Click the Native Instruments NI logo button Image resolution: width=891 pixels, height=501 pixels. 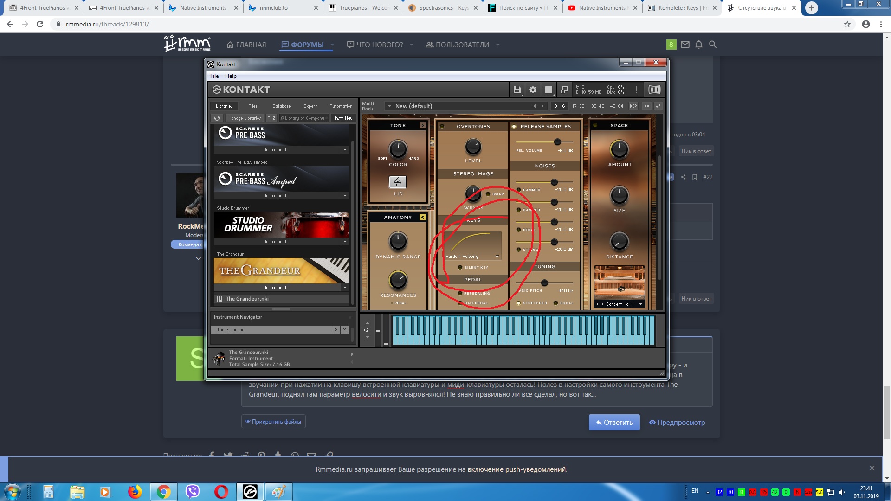pyautogui.click(x=654, y=90)
